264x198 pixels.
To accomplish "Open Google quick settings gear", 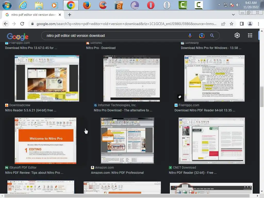I will [237, 35].
